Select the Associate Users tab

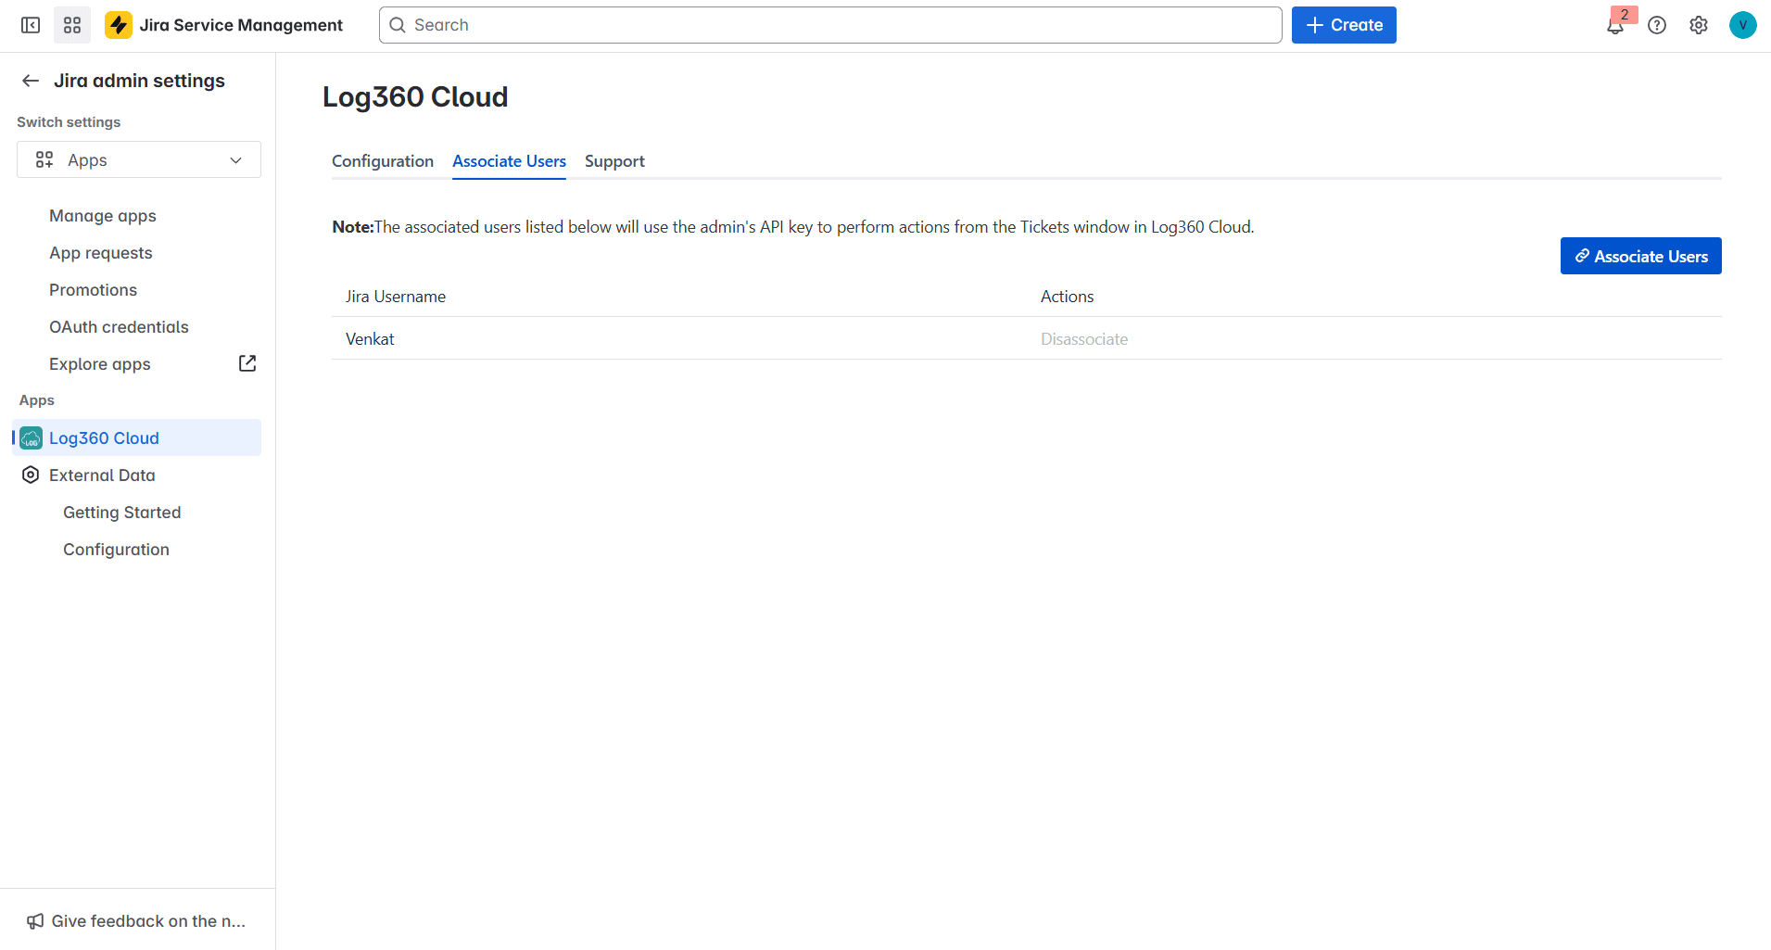pos(509,160)
